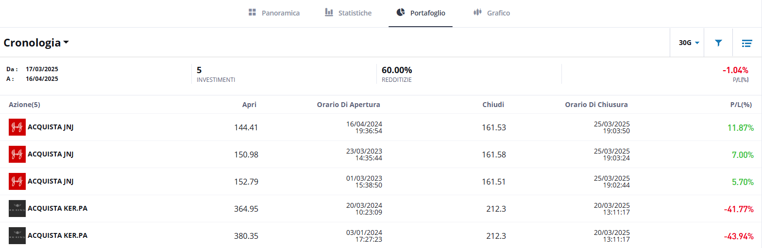The image size is (762, 248).
Task: Sort by Orario Di Chiusura header
Action: point(596,105)
